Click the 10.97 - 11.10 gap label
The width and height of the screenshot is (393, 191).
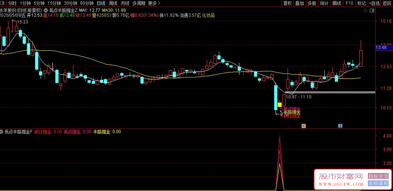pyautogui.click(x=299, y=97)
